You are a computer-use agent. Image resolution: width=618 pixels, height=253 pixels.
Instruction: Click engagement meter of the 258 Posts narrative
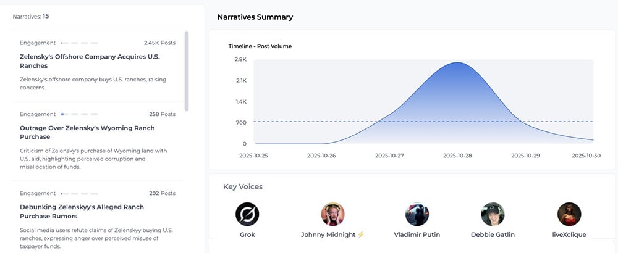coord(79,114)
